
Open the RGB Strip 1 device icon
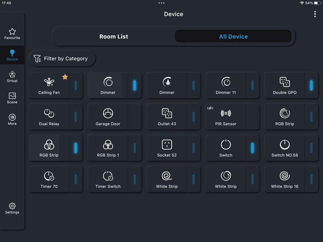[x=108, y=145]
